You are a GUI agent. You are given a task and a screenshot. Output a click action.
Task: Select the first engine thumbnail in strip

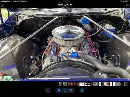click(x=60, y=84)
